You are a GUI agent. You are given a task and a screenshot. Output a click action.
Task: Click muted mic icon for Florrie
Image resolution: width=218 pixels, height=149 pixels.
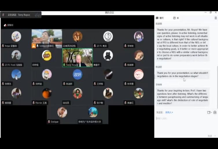pyautogui.click(x=34, y=103)
